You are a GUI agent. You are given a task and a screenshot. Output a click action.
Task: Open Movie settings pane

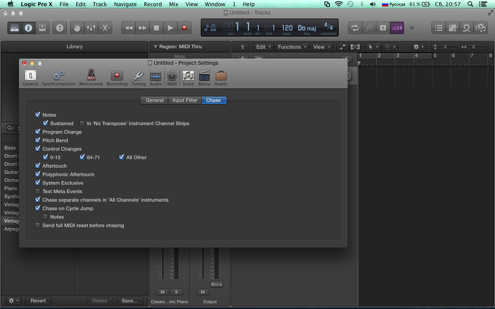tap(205, 78)
